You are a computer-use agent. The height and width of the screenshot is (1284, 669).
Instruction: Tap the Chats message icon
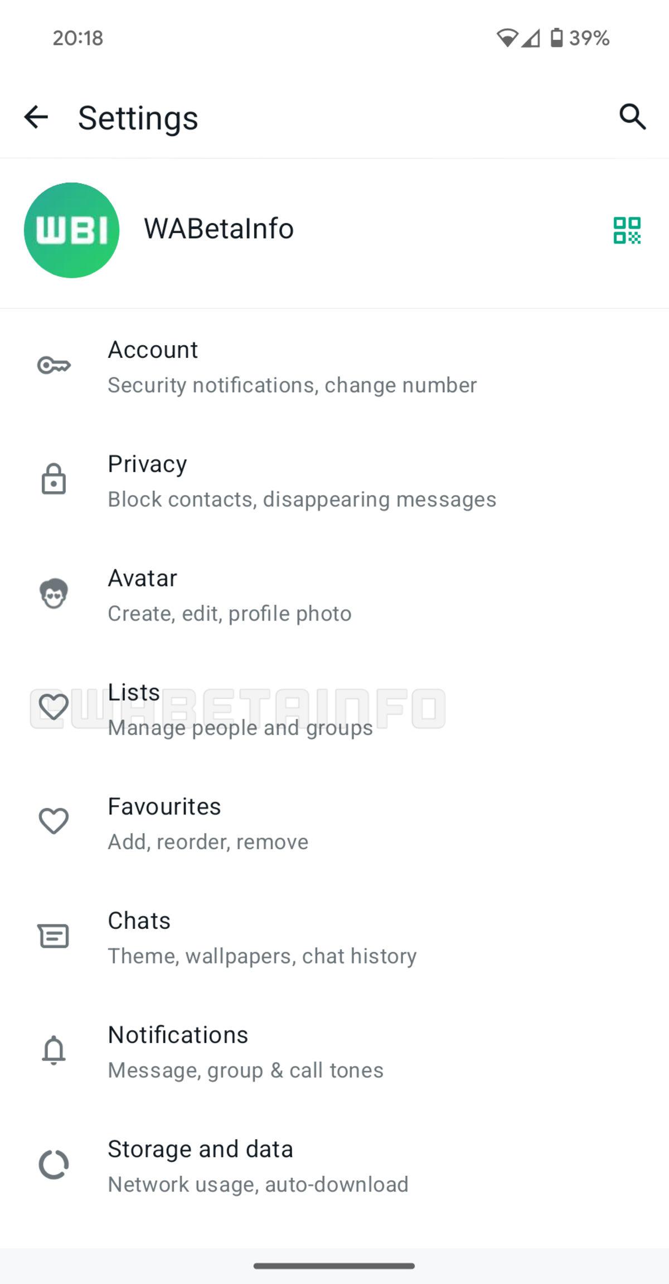(54, 936)
